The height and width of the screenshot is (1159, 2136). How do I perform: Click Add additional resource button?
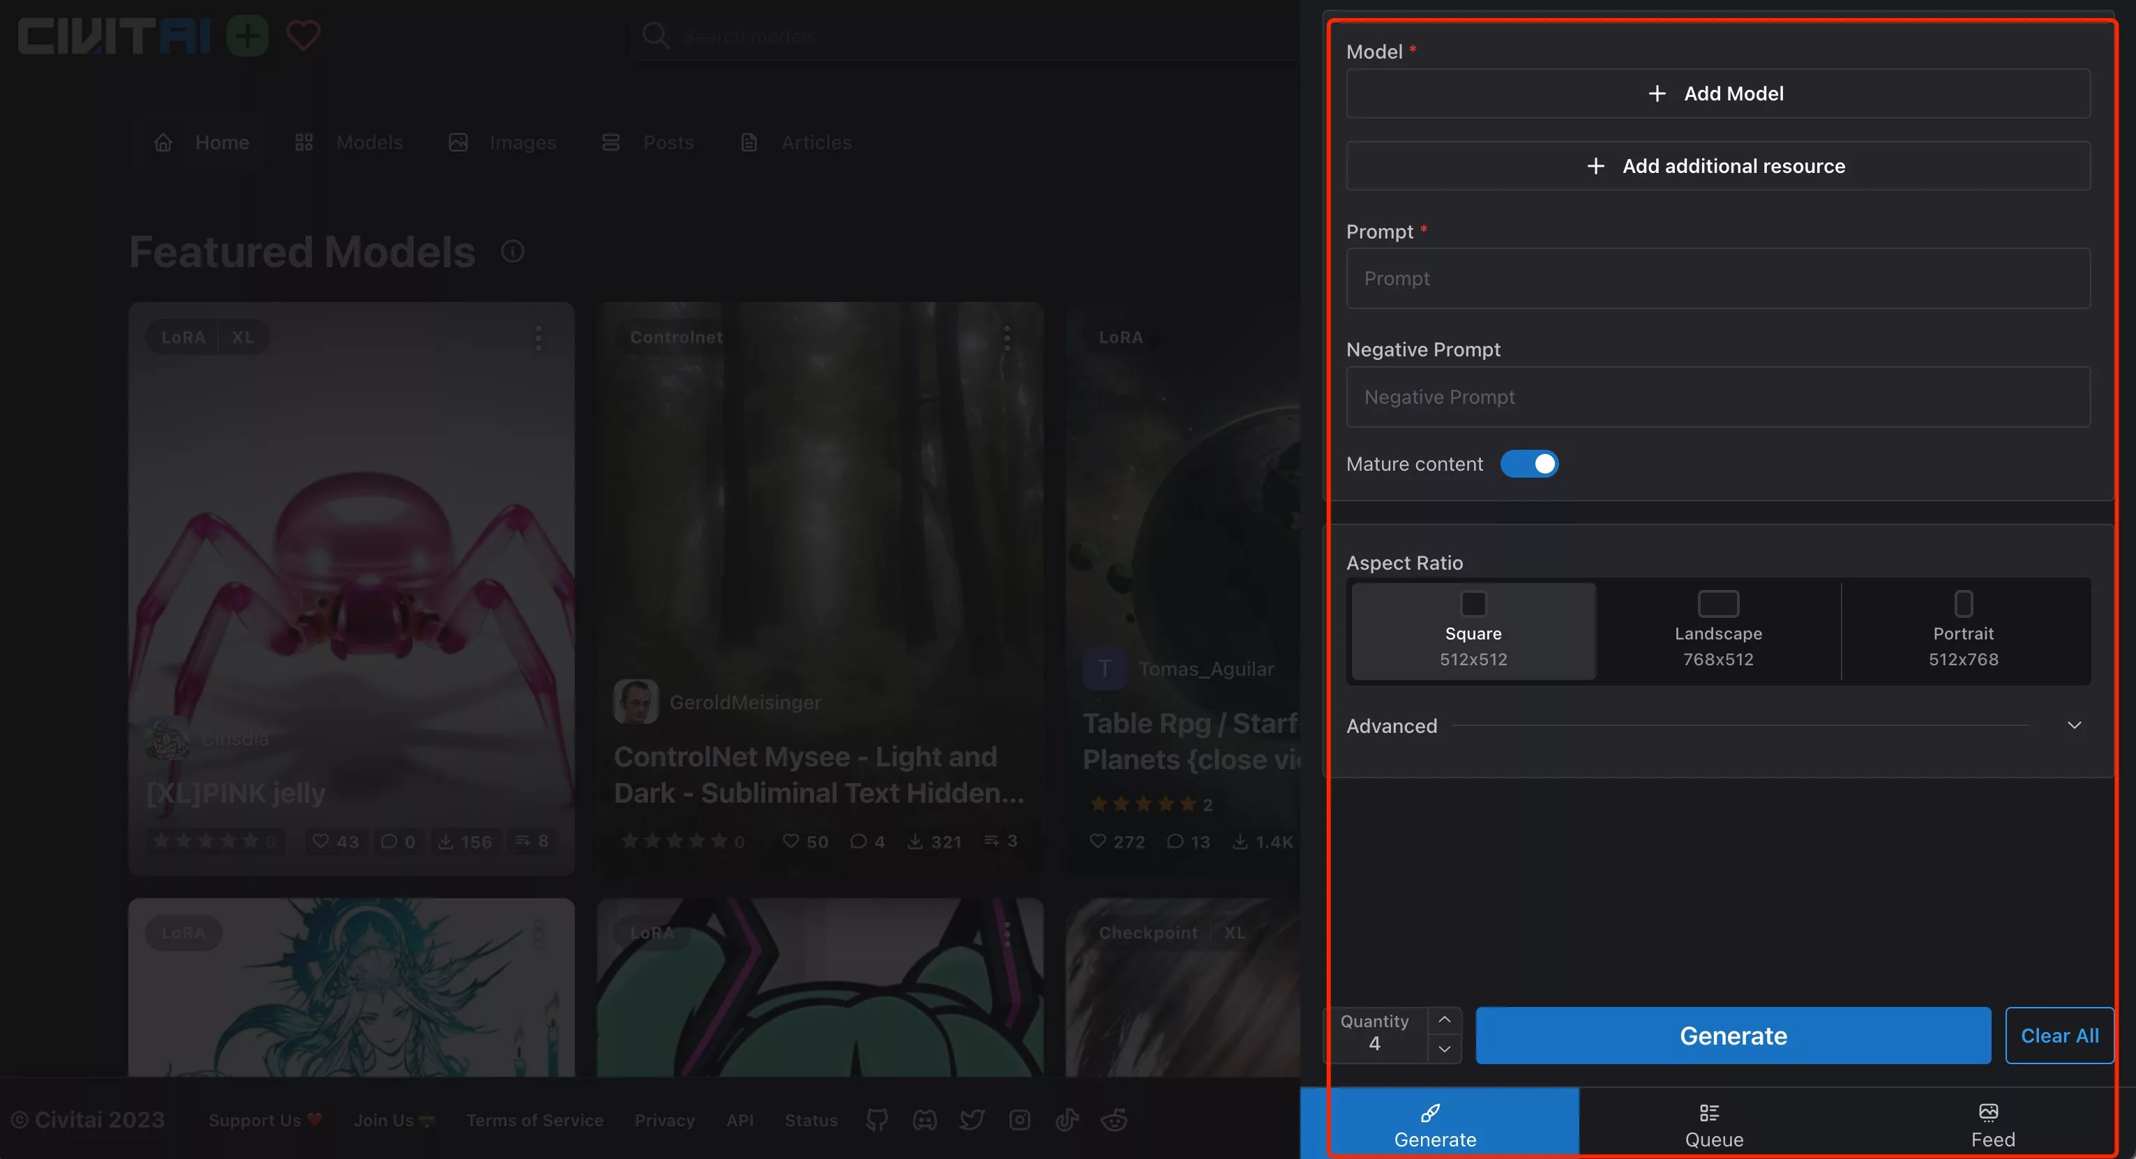pos(1718,166)
